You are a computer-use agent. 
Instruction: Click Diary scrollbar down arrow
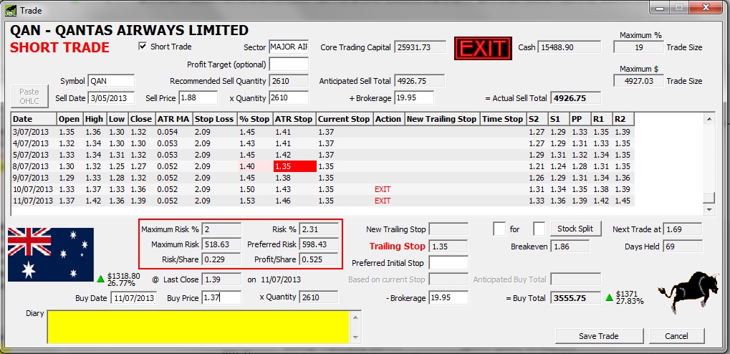(x=355, y=338)
